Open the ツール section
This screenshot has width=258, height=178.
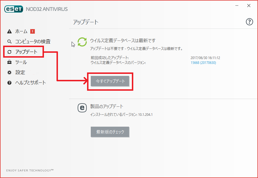tap(21, 62)
